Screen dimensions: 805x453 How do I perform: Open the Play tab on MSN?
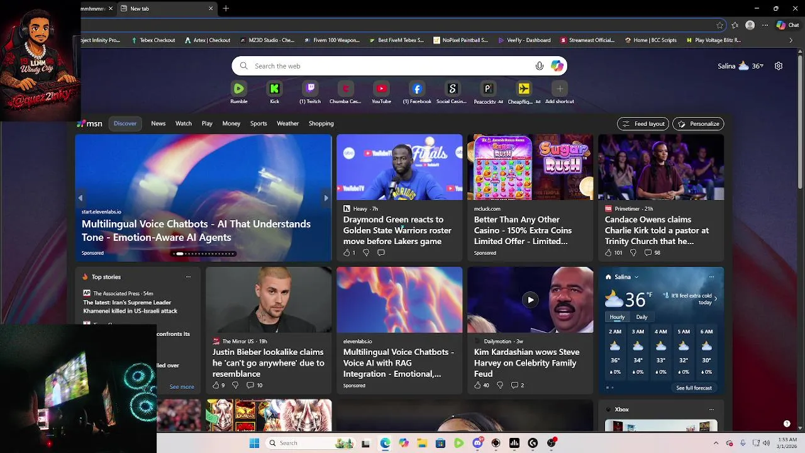pos(207,123)
